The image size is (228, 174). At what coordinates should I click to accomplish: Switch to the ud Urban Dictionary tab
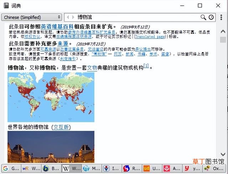pyautogui.click(x=152, y=168)
